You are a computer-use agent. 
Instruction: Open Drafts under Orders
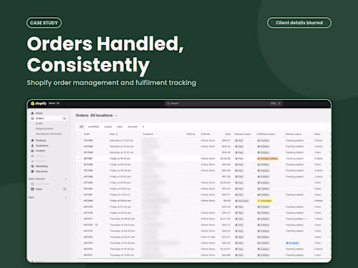[x=39, y=124]
